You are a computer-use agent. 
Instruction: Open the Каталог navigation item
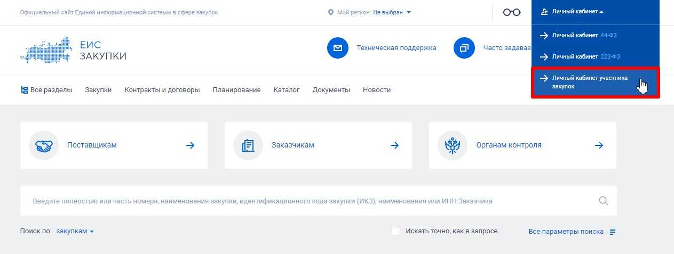coord(287,90)
